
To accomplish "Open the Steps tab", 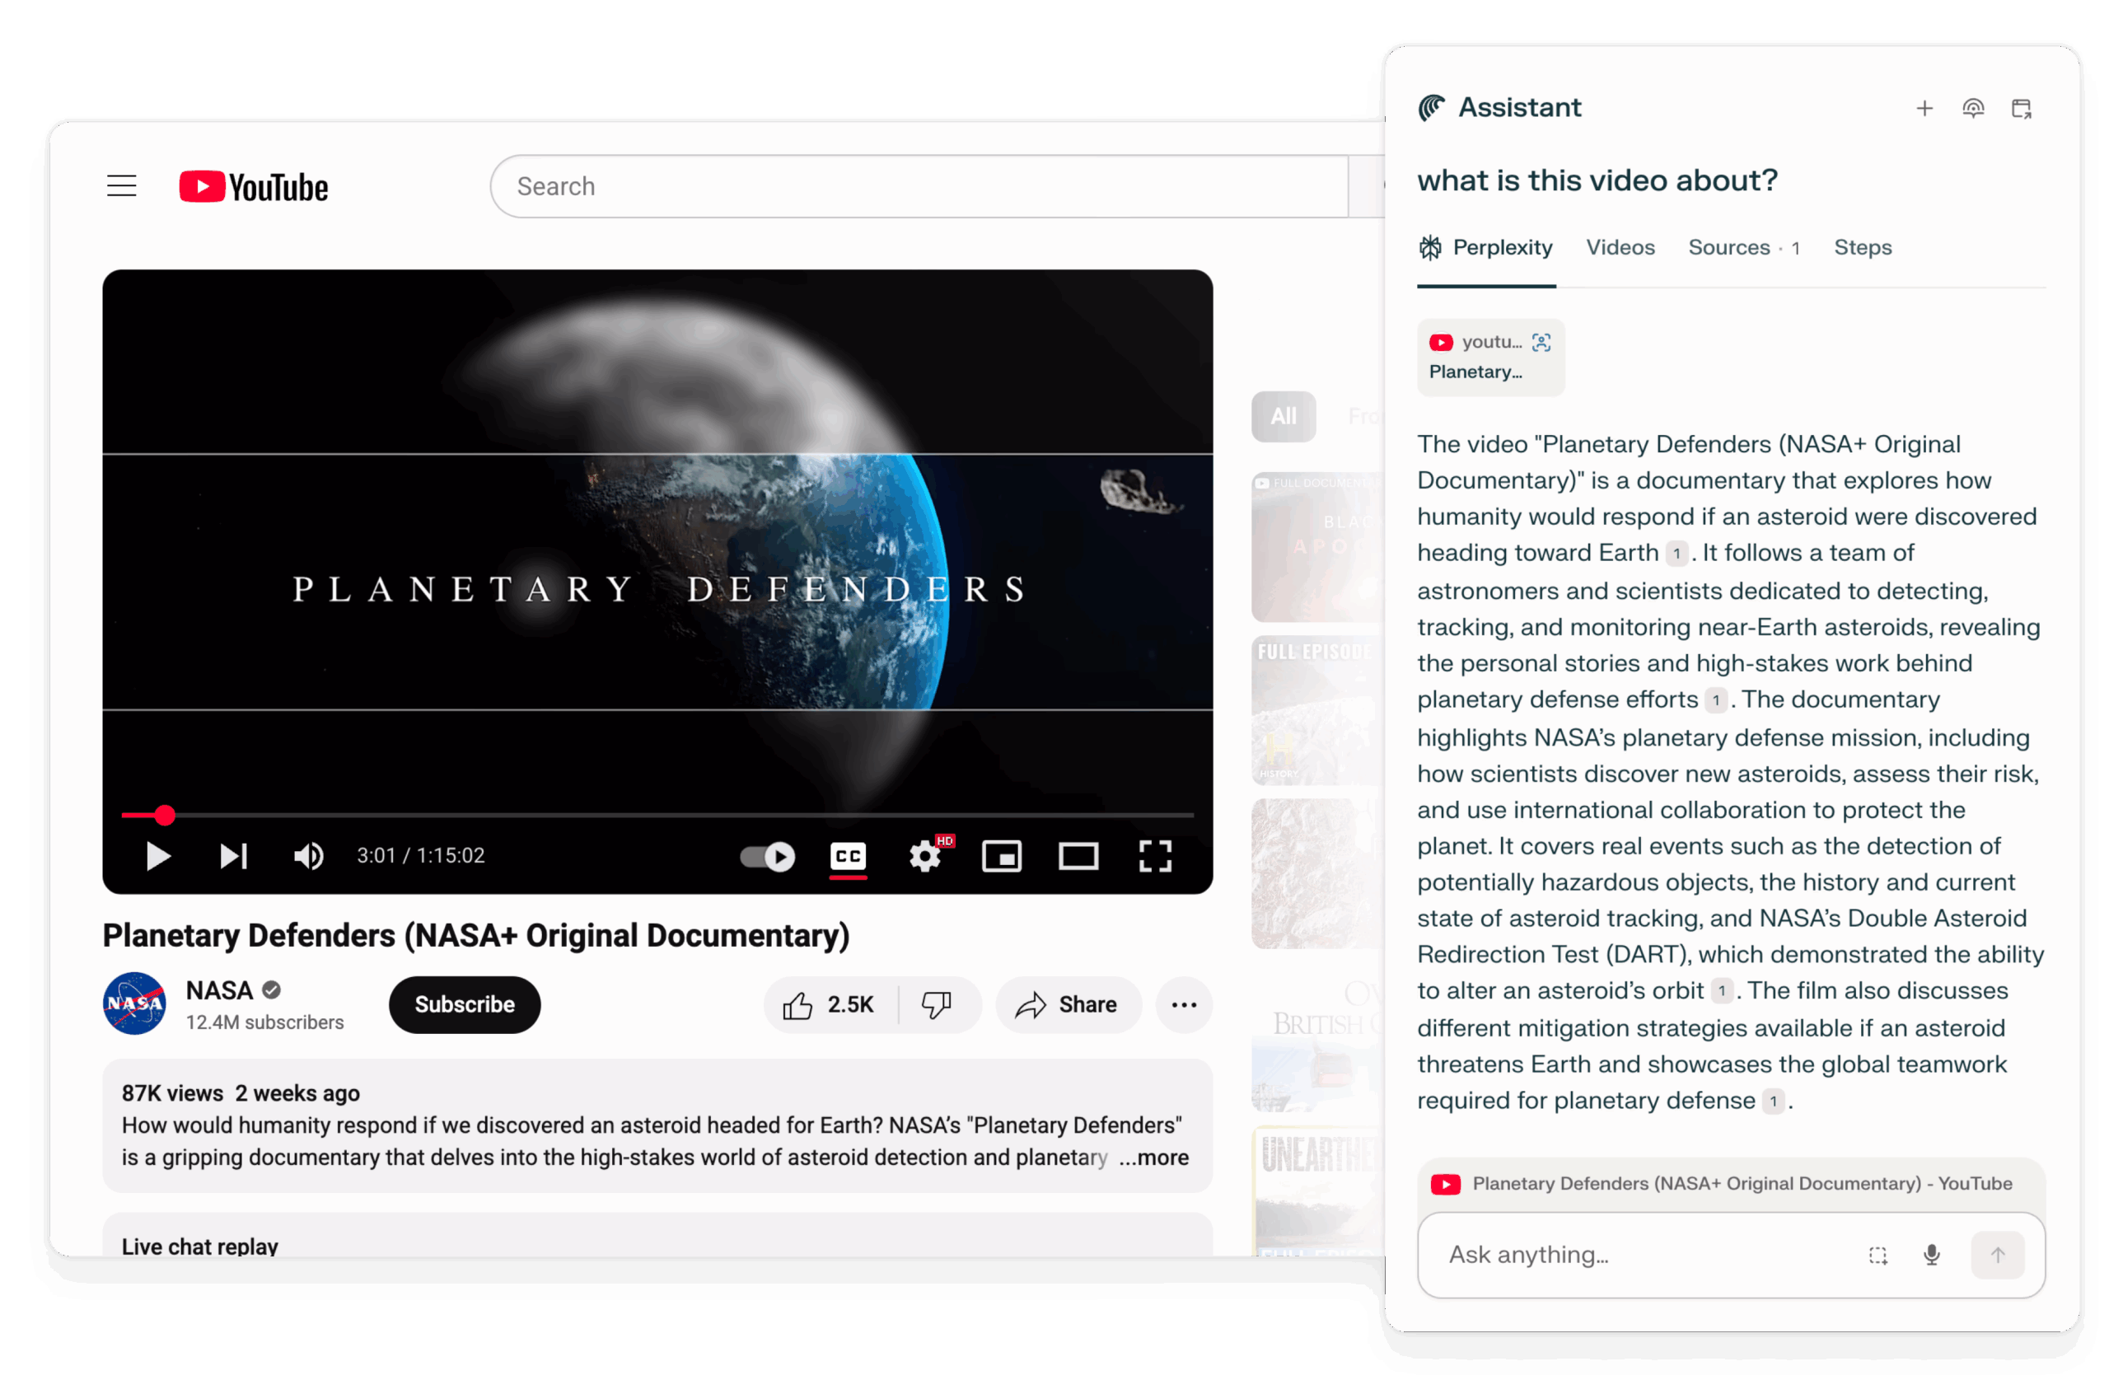I will pyautogui.click(x=1863, y=247).
